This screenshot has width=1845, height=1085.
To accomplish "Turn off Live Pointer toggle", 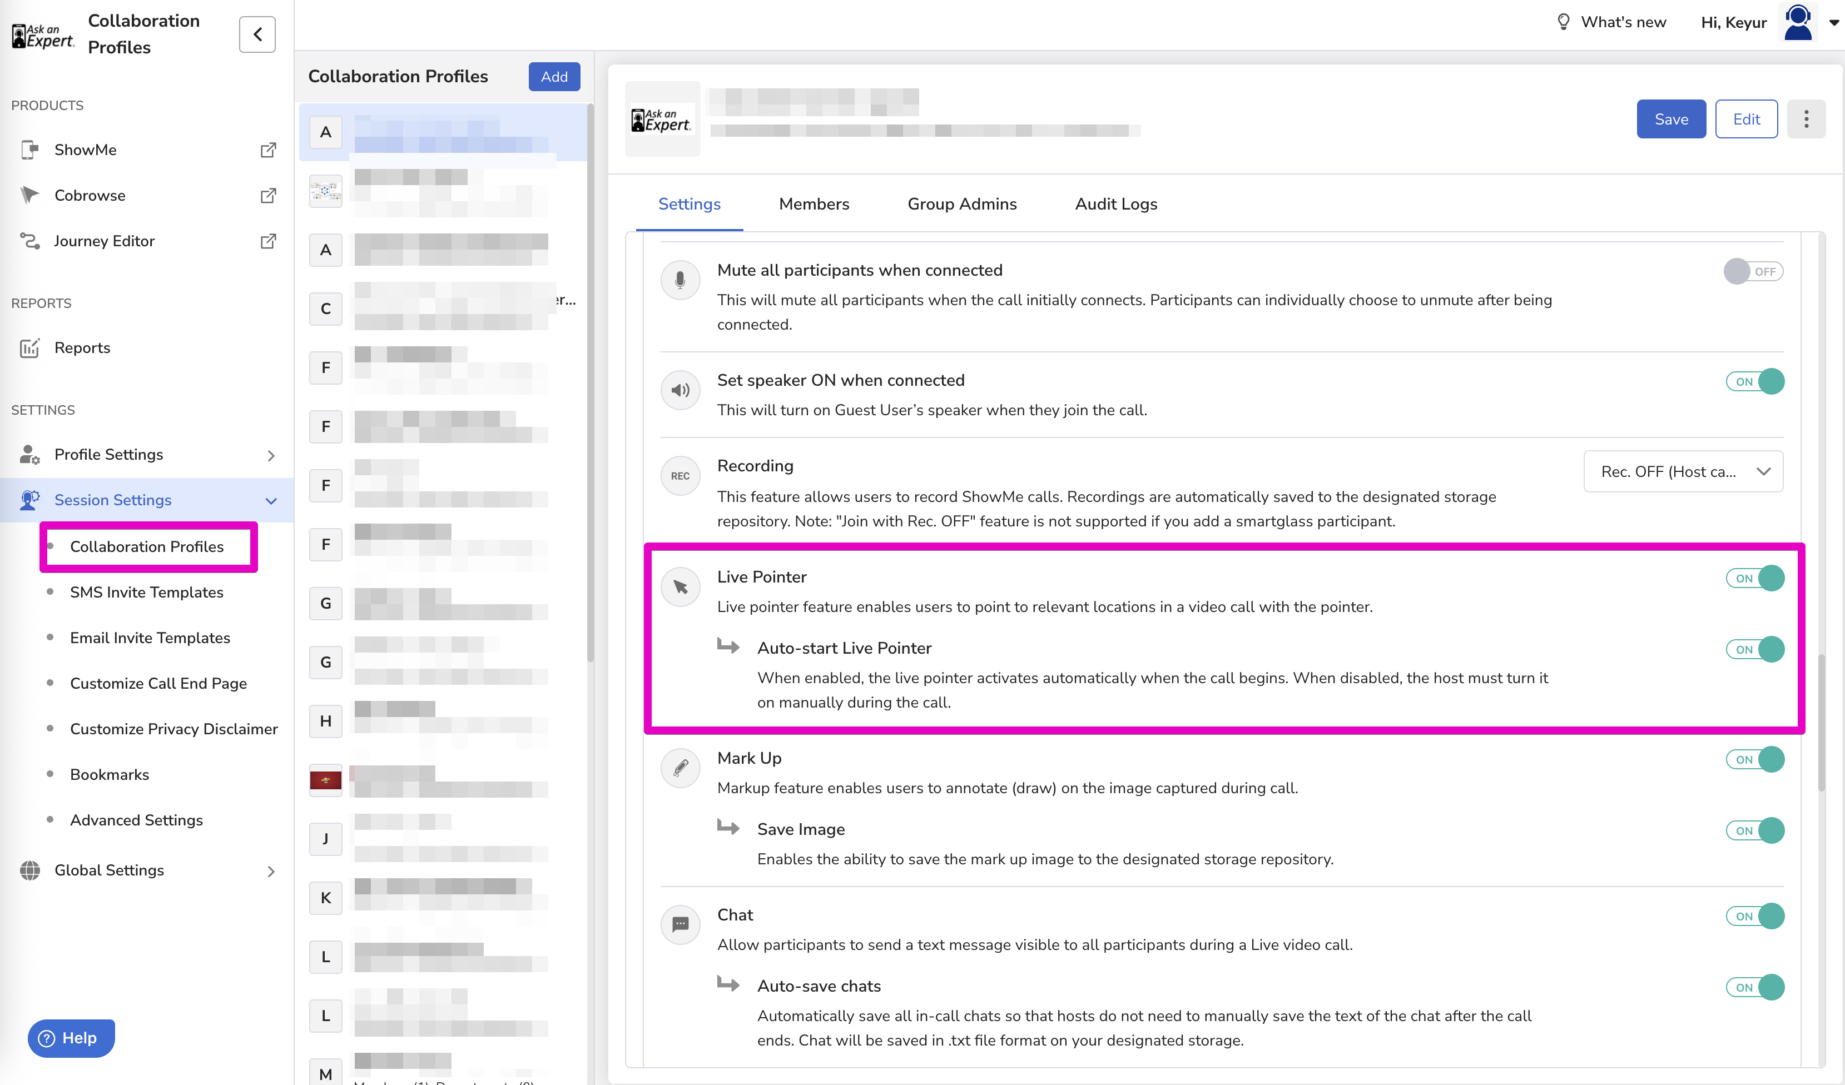I will point(1754,578).
